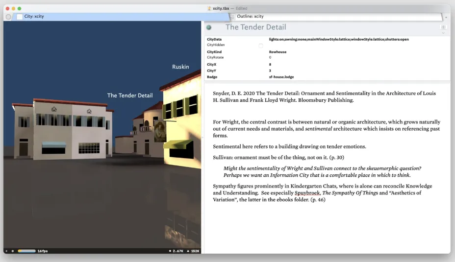Click the green awning on the yellow building
This screenshot has width=455, height=262.
pyautogui.click(x=178, y=144)
